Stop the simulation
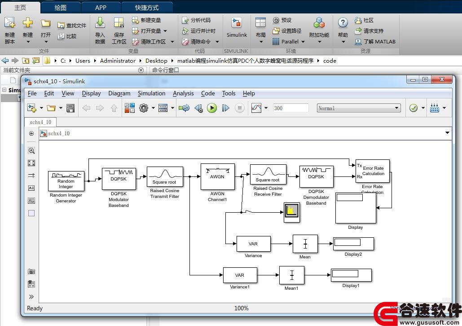The width and height of the screenshot is (462, 326). coord(240,108)
